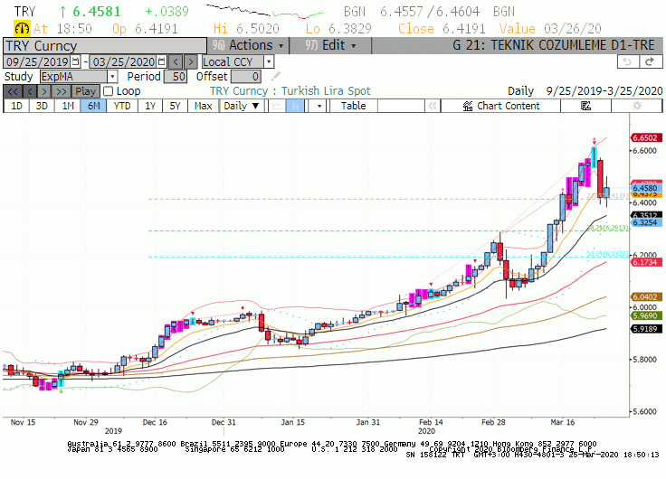Open the annotation edit icon
The height and width of the screenshot is (479, 666).
[585, 106]
